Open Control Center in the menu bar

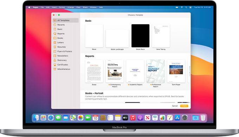click(x=190, y=7)
